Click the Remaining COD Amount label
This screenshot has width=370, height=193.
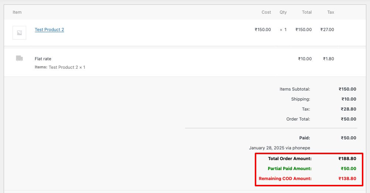[285, 179]
